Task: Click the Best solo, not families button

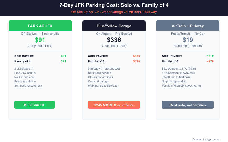Action: 188,105
